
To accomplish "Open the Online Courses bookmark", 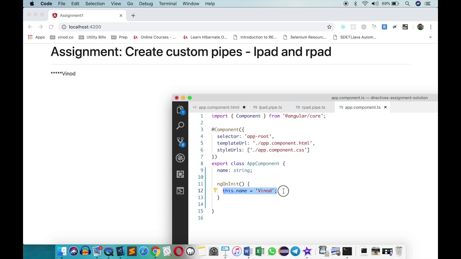I will [155, 37].
